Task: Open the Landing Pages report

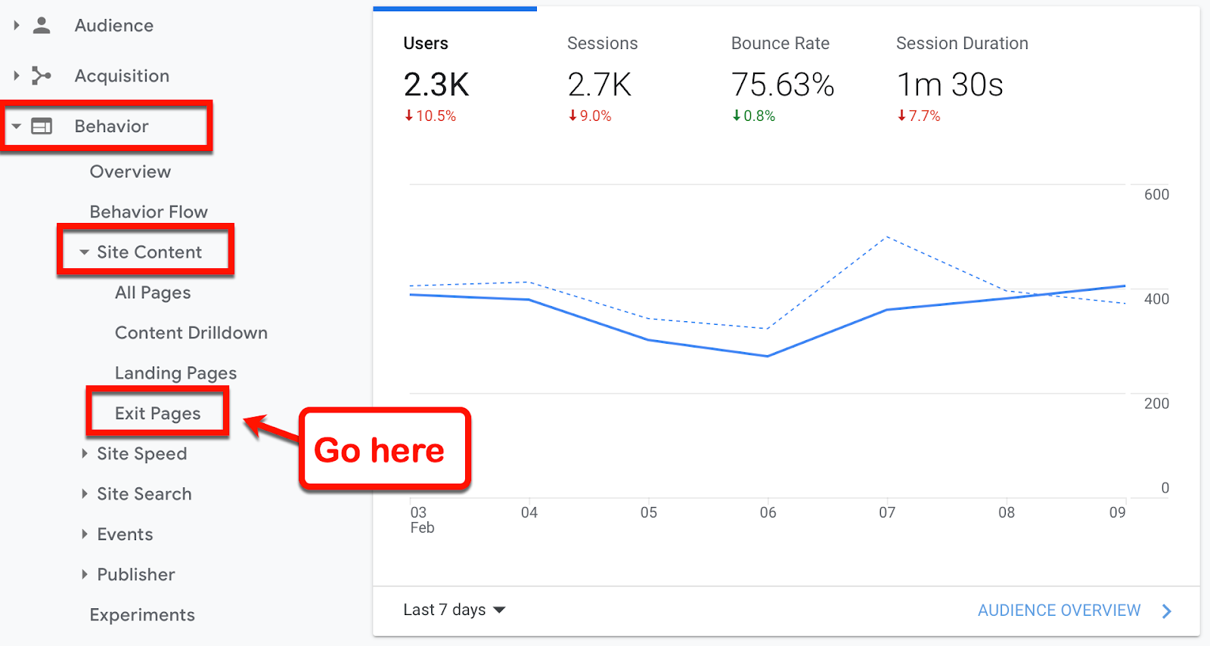Action: tap(175, 373)
